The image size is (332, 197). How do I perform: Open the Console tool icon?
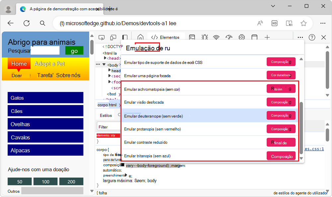[x=192, y=37]
